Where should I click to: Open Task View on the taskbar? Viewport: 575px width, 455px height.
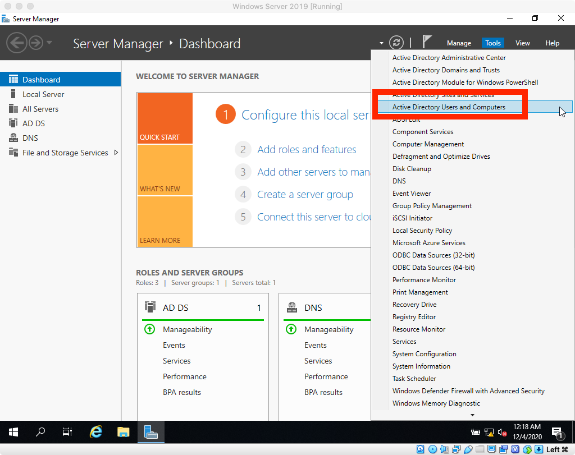pyautogui.click(x=67, y=432)
